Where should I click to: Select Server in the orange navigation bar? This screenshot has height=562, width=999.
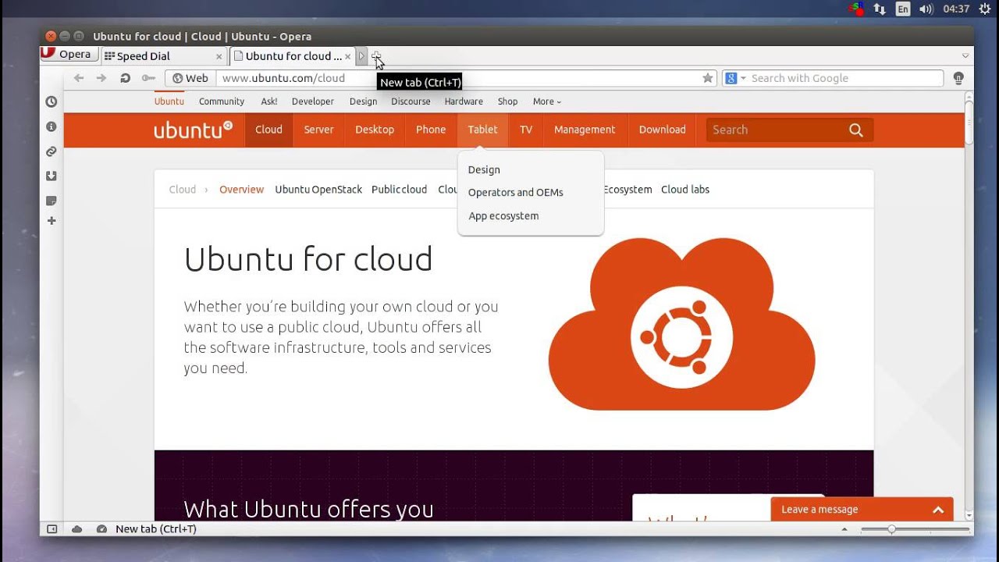click(x=318, y=130)
